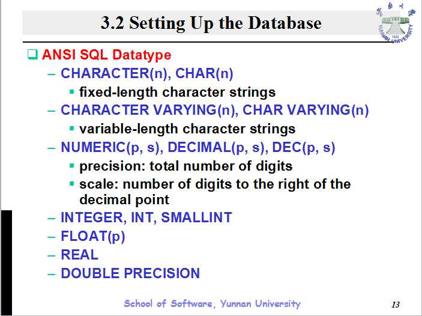The height and width of the screenshot is (316, 422).
Task: Click the green bullet before fixed-length character strings
Action: click(x=72, y=93)
